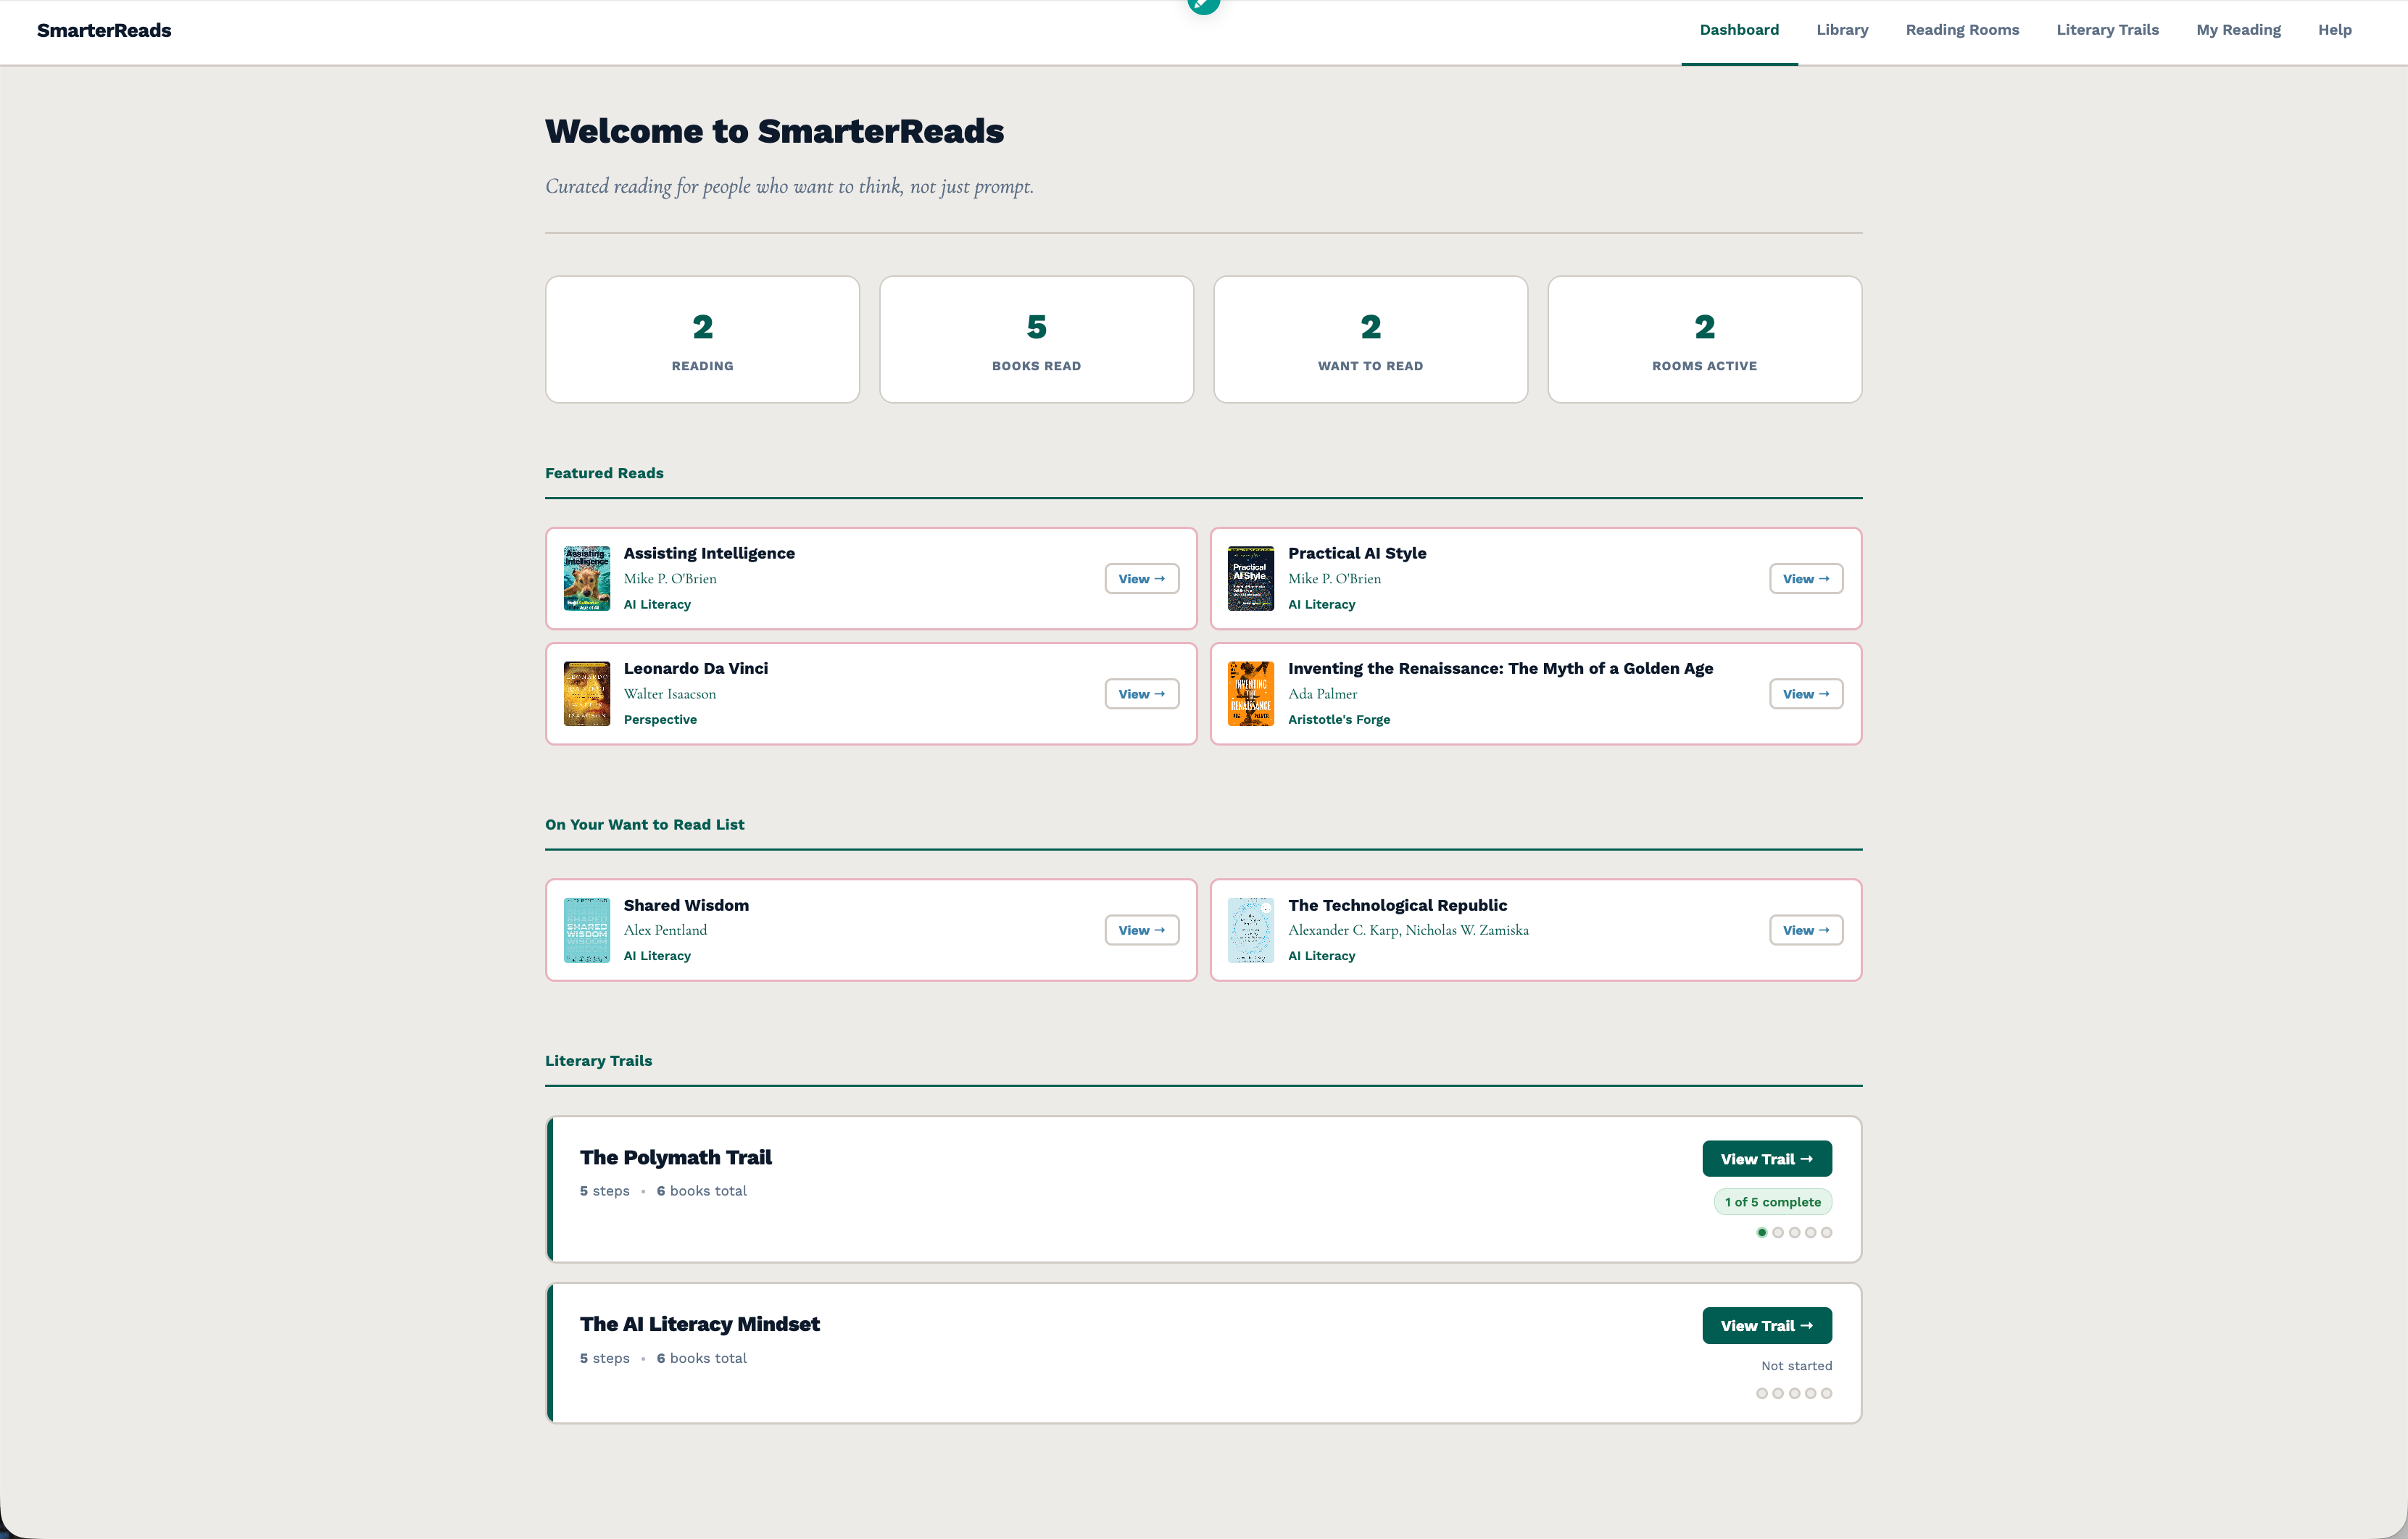Click the Featured Reads section heading
Image resolution: width=2408 pixels, height=1539 pixels.
tap(604, 474)
